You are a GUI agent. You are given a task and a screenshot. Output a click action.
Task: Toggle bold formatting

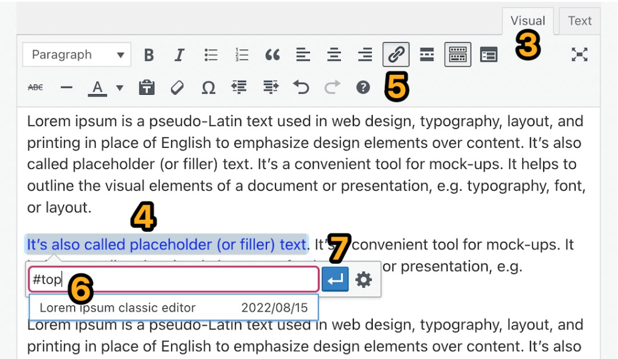149,54
